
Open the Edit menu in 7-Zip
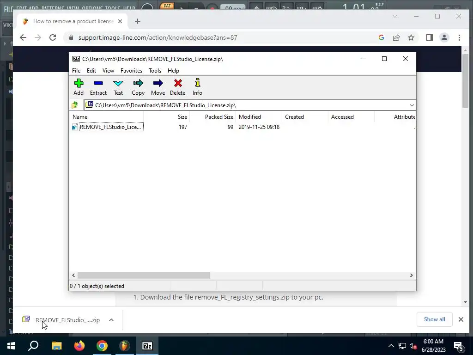(91, 71)
